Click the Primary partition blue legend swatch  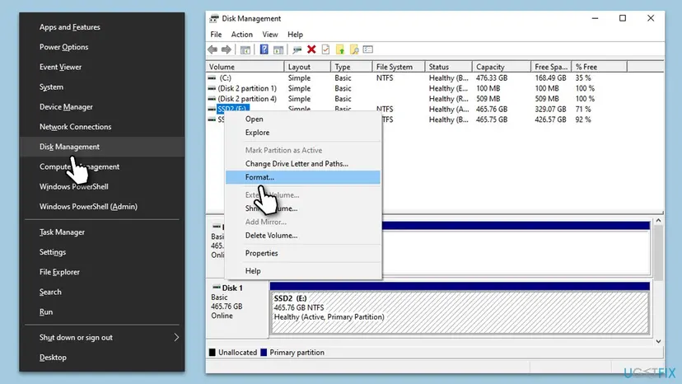(264, 352)
